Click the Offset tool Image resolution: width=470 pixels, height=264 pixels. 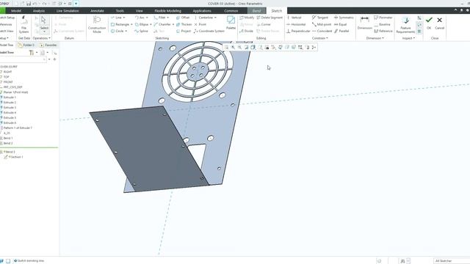pos(183,18)
